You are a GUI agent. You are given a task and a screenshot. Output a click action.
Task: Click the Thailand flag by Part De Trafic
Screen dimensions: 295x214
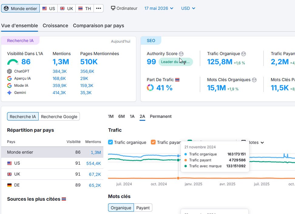click(177, 80)
